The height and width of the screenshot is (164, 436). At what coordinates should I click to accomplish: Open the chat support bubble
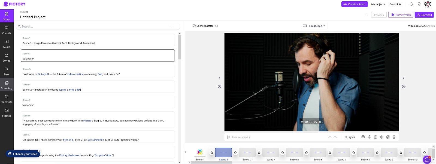tap(427, 160)
